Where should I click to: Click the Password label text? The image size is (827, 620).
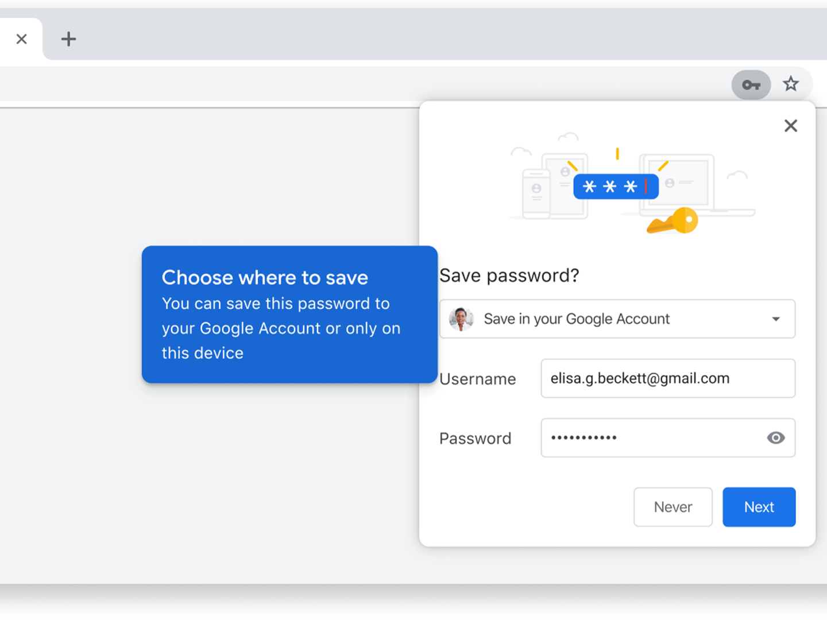[475, 439]
